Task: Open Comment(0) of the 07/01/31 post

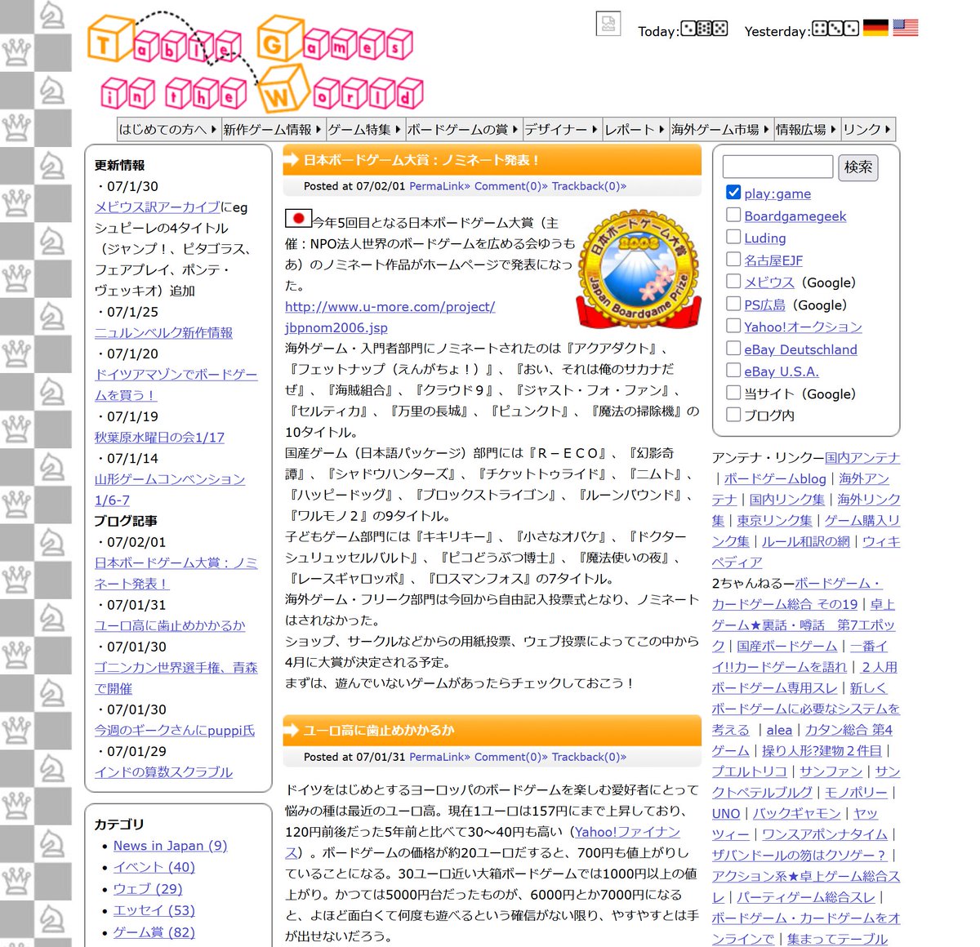Action: [x=511, y=757]
